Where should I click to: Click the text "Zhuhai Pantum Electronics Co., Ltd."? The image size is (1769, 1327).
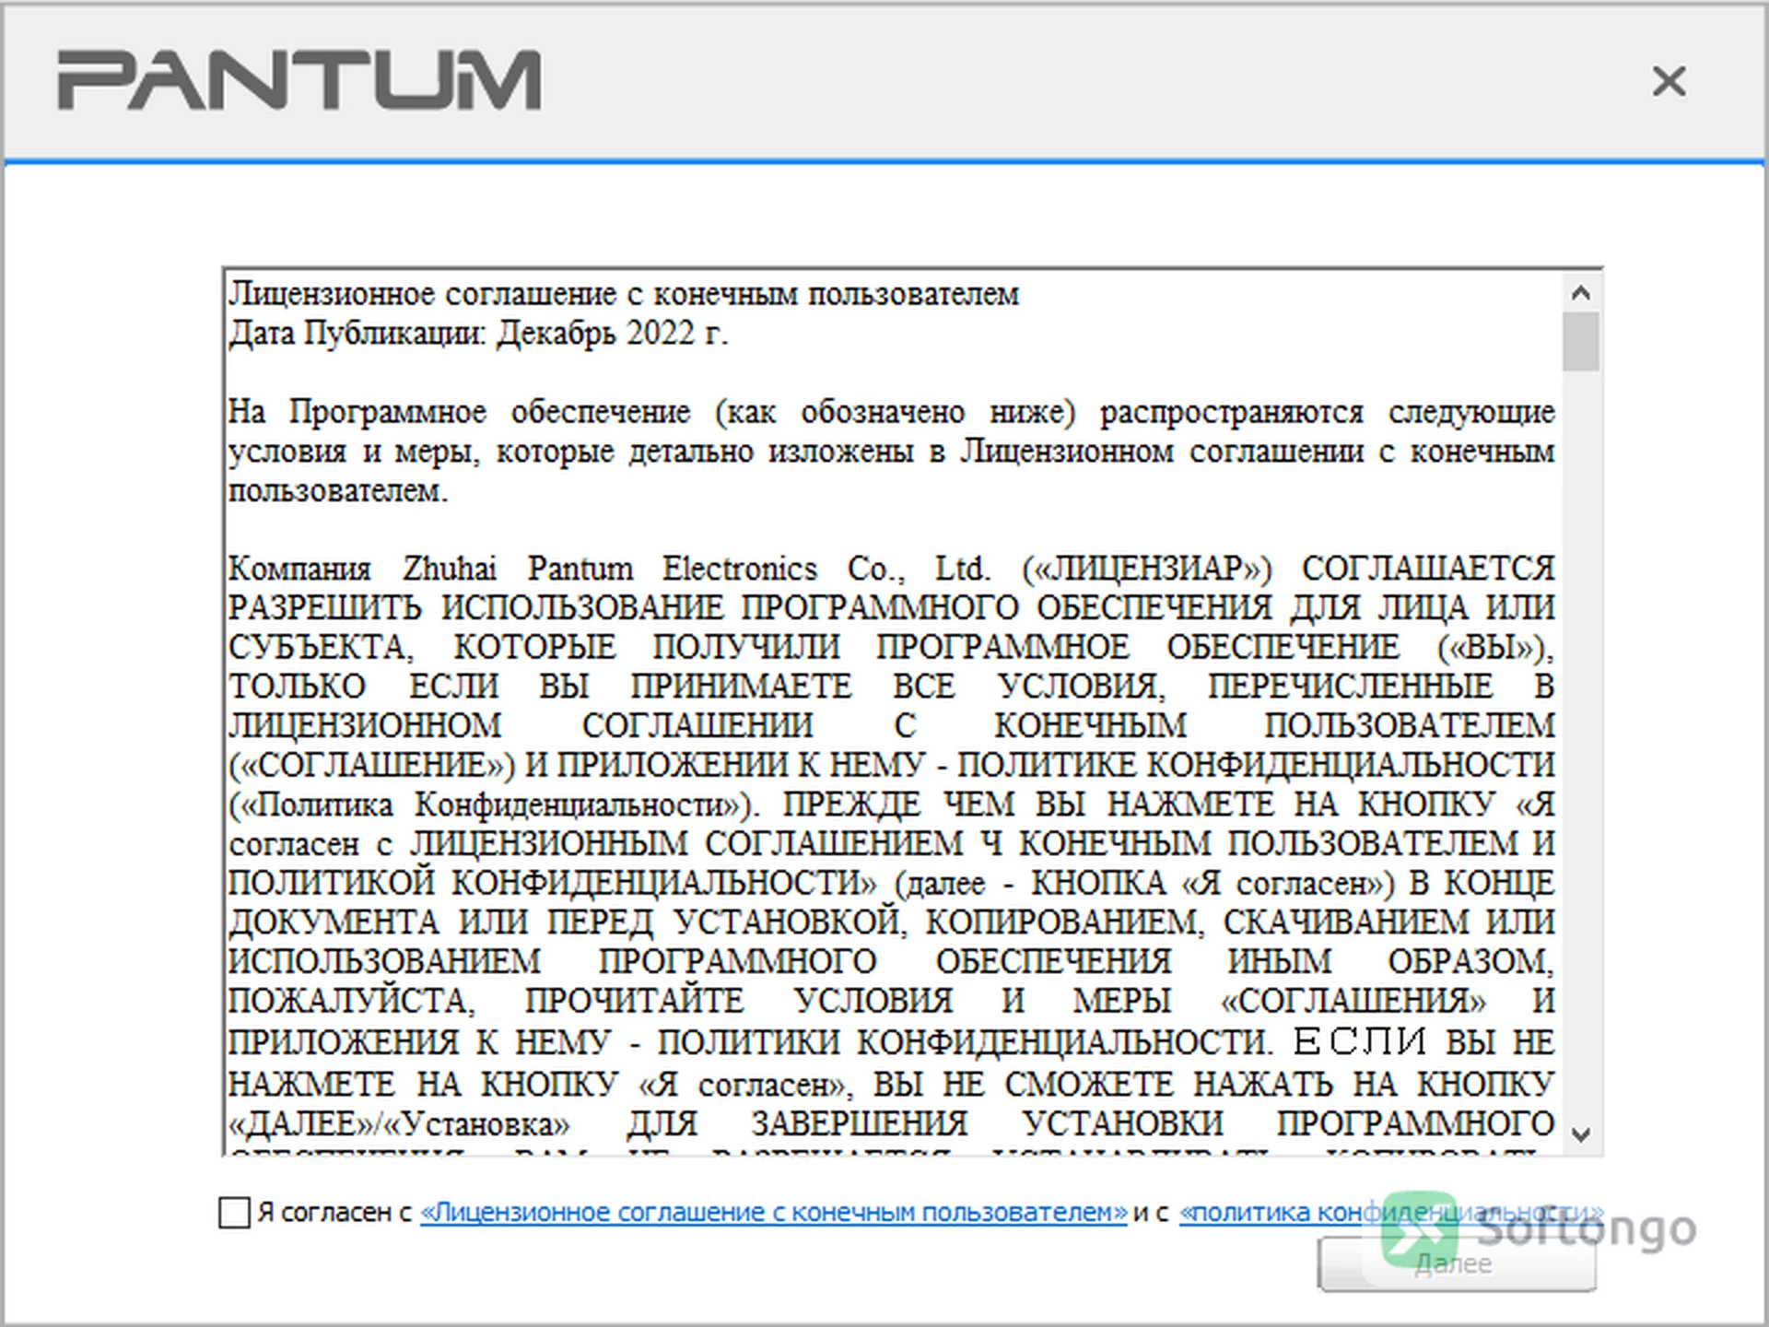tap(697, 569)
